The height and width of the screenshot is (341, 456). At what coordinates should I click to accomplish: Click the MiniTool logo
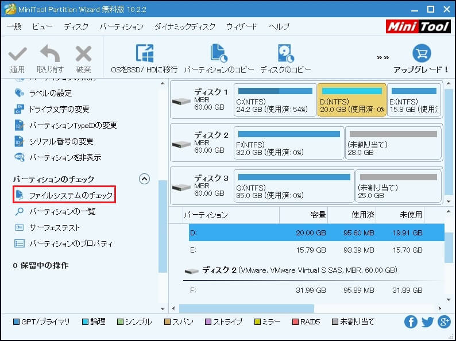point(418,27)
